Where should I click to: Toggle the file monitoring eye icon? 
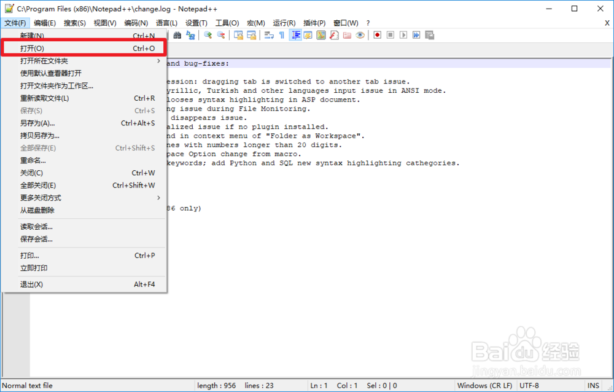(x=360, y=35)
